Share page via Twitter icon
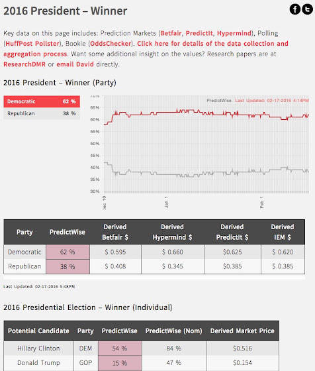The image size is (315, 371). [x=308, y=9]
